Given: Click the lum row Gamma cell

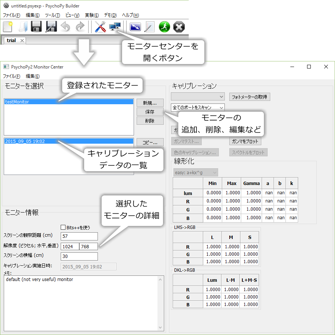Looking at the screenshot, I should click(252, 193).
